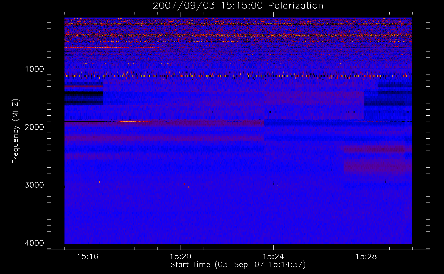Click the 15:16 time tick label
The width and height of the screenshot is (444, 274).
pyautogui.click(x=88, y=257)
